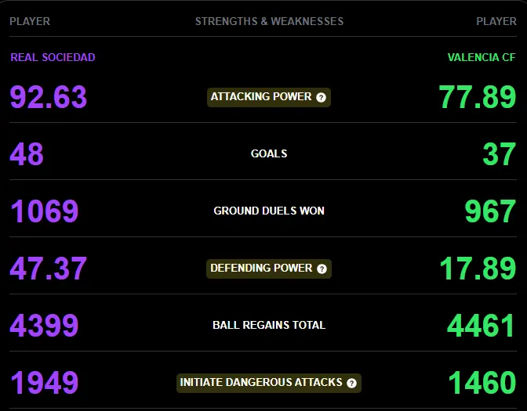This screenshot has width=527, height=411.
Task: Open the Valencia CF team link
Action: (x=482, y=57)
